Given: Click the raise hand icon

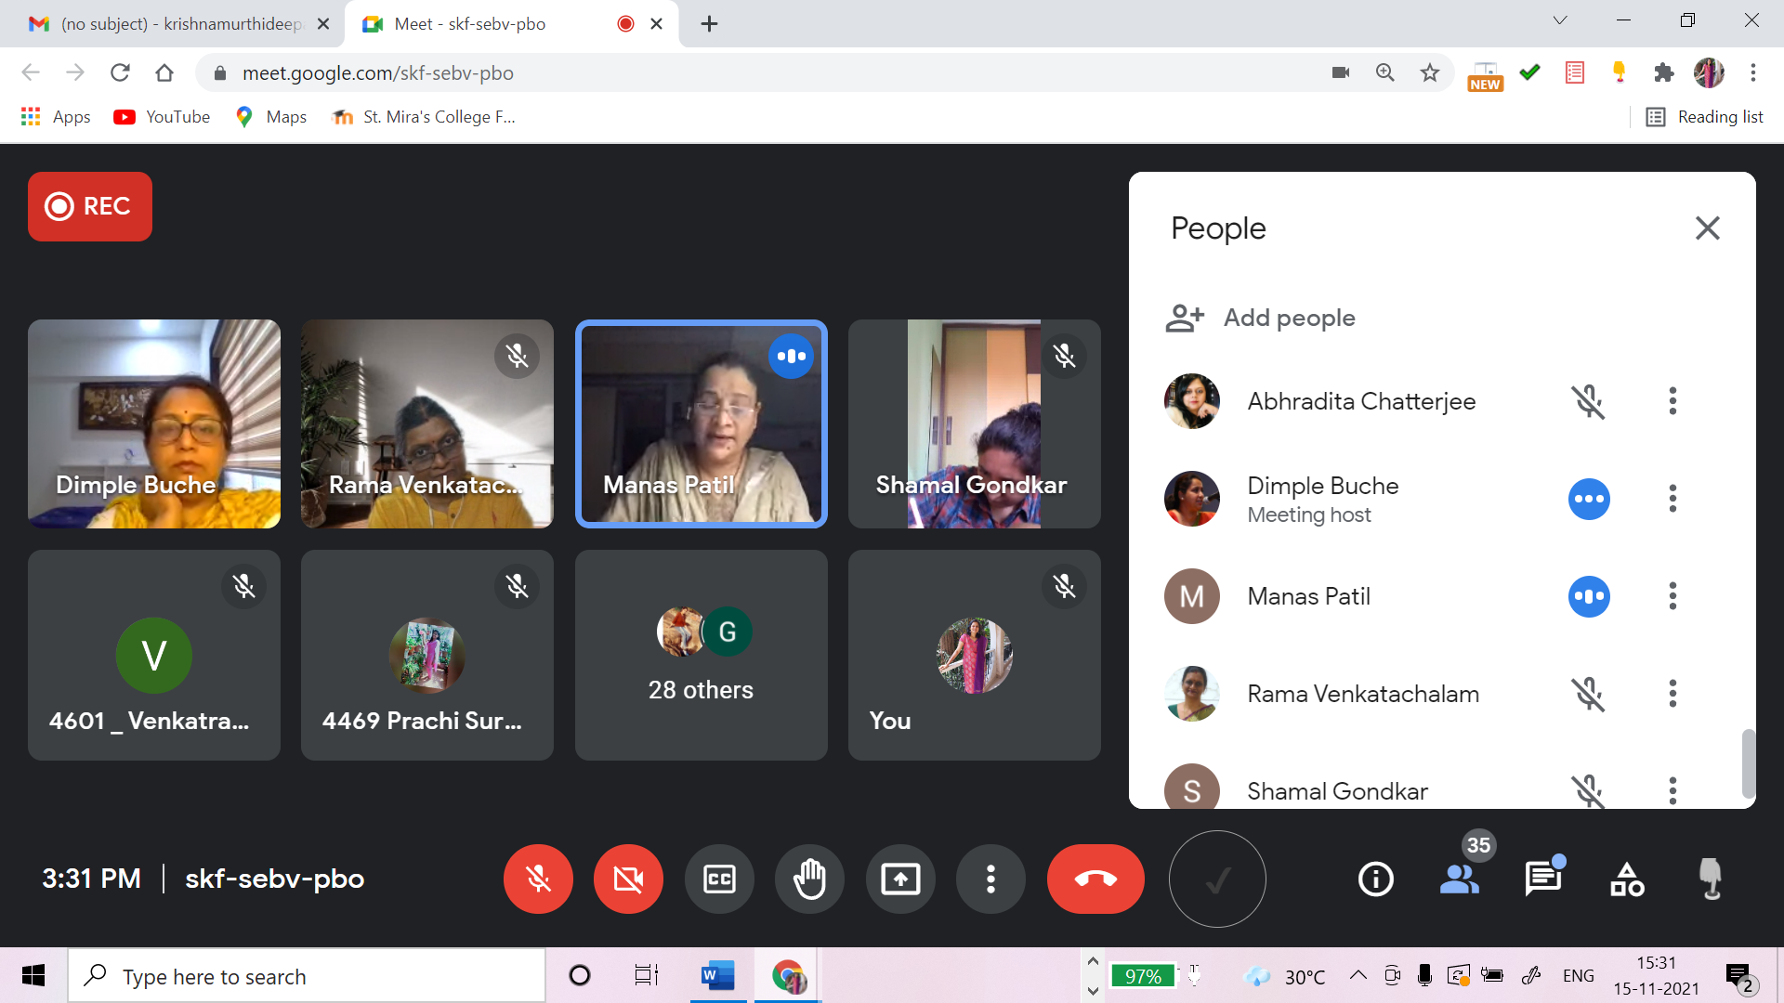Looking at the screenshot, I should 809,879.
